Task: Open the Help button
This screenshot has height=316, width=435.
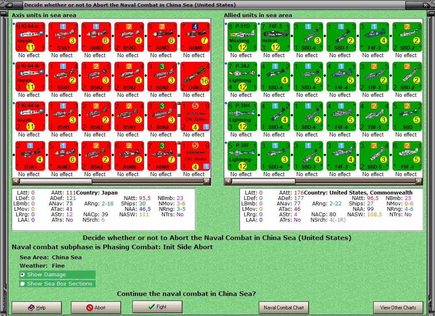Action: click(37, 308)
